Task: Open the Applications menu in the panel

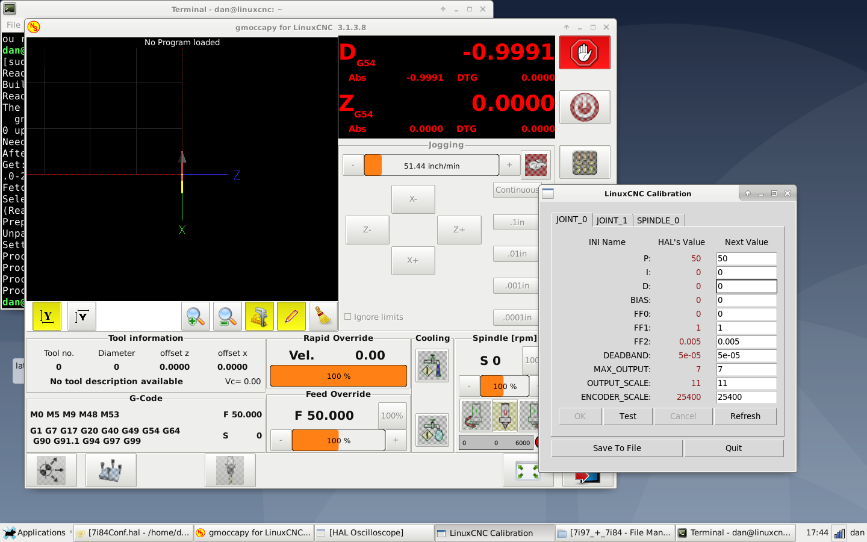Action: coord(35,532)
